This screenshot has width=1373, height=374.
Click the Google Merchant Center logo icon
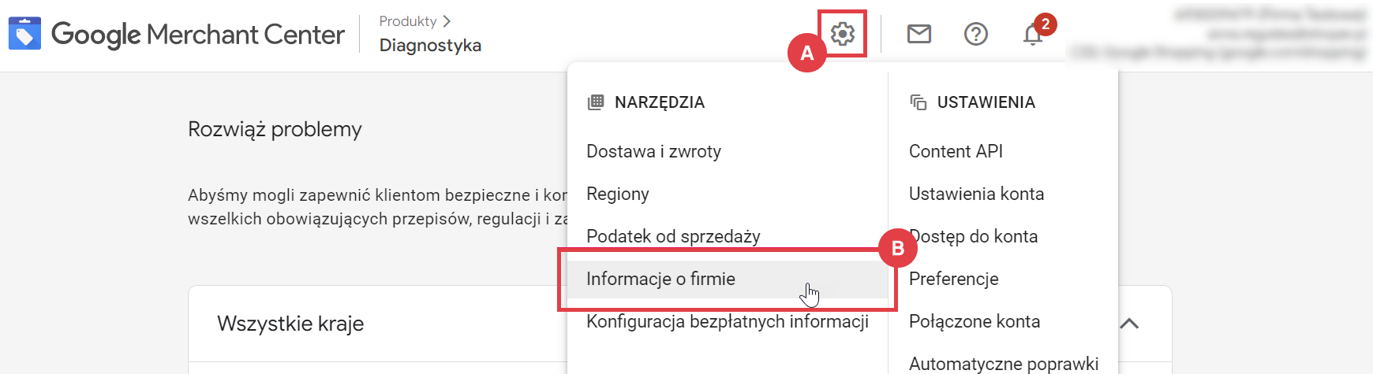[x=24, y=34]
